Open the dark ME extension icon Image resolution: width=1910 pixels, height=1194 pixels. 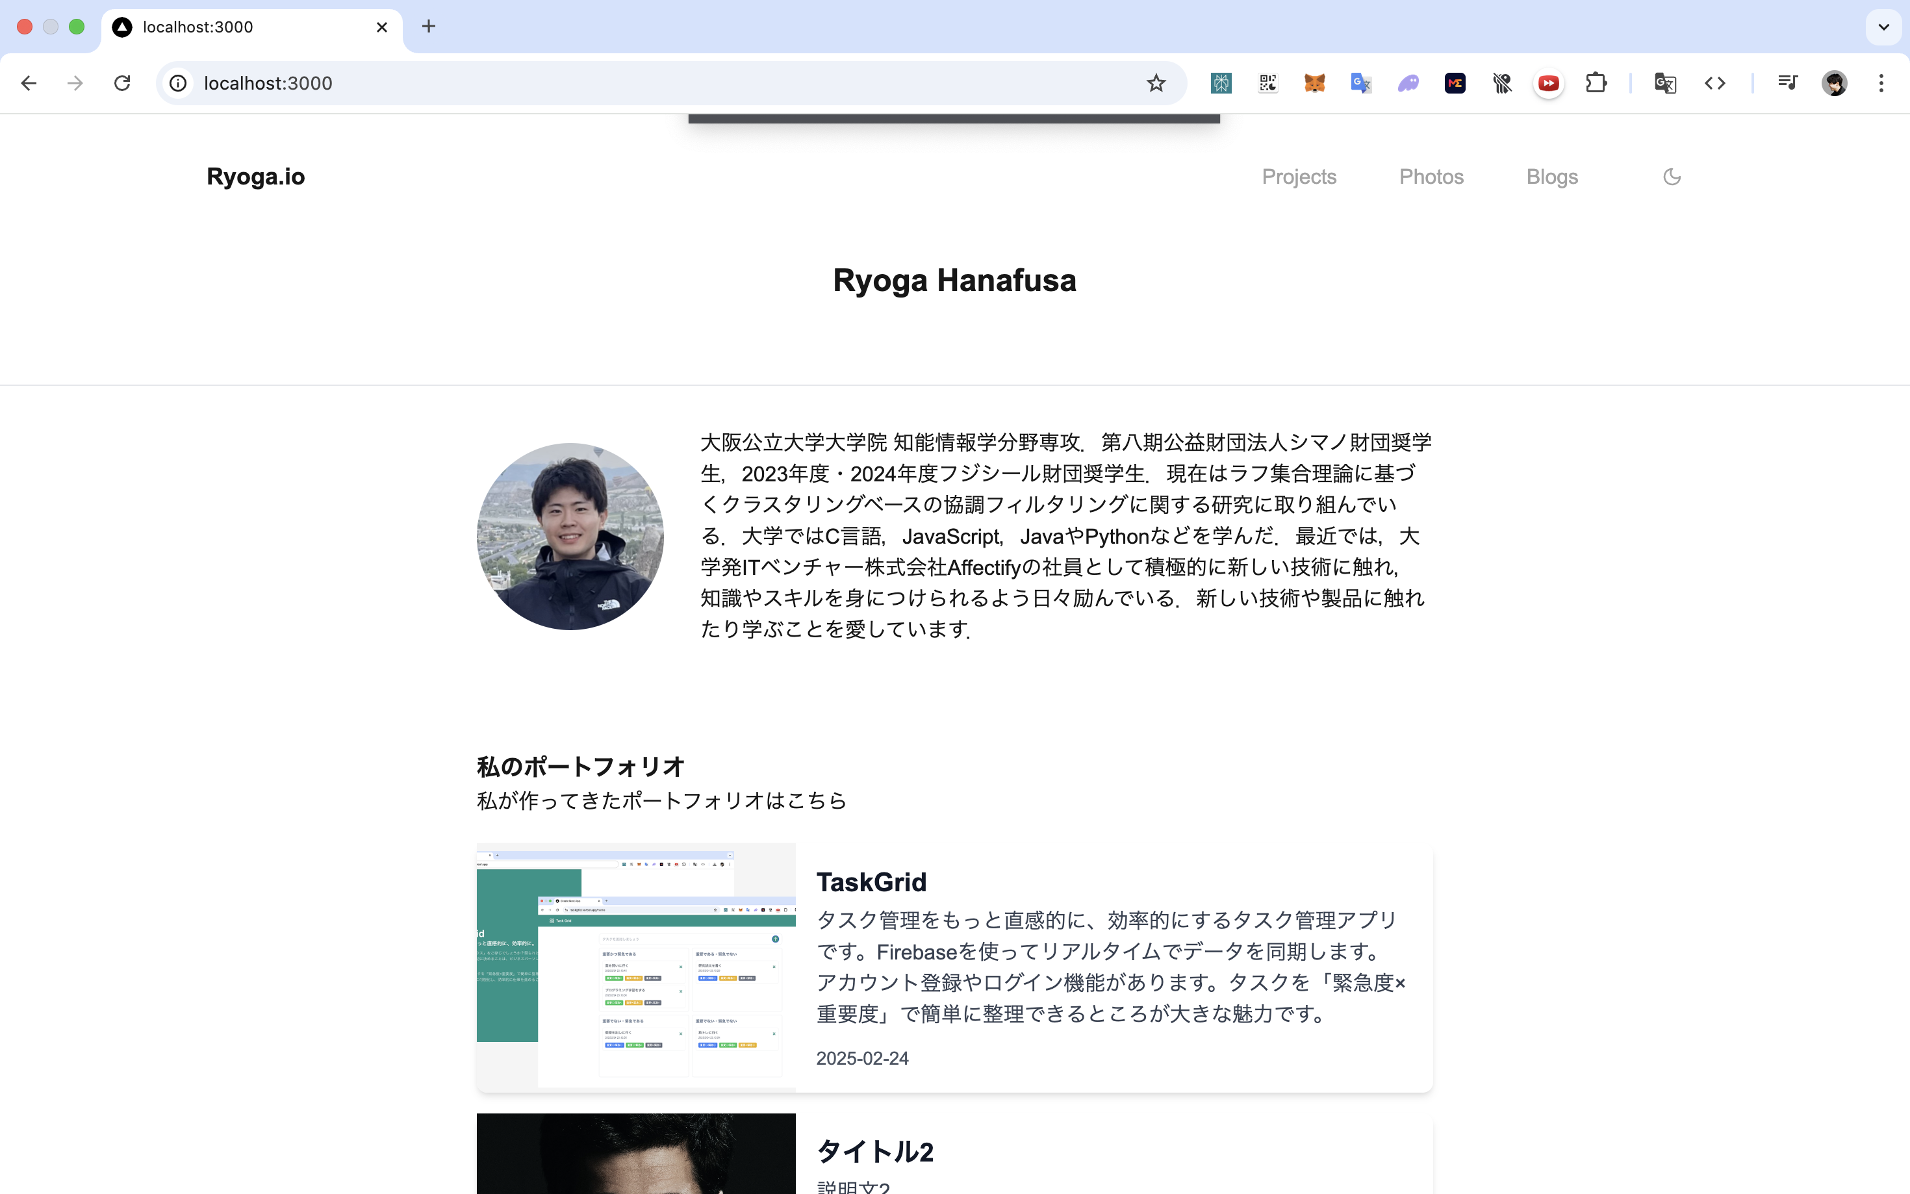pos(1455,83)
